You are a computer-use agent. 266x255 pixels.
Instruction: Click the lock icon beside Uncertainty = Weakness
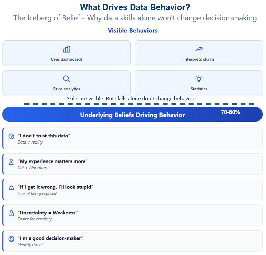coord(11,213)
